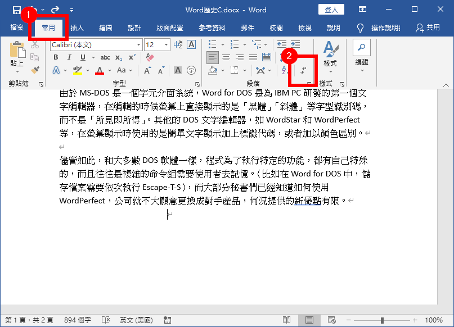Toggle bold formatting
This screenshot has height=327, width=454.
pos(56,57)
